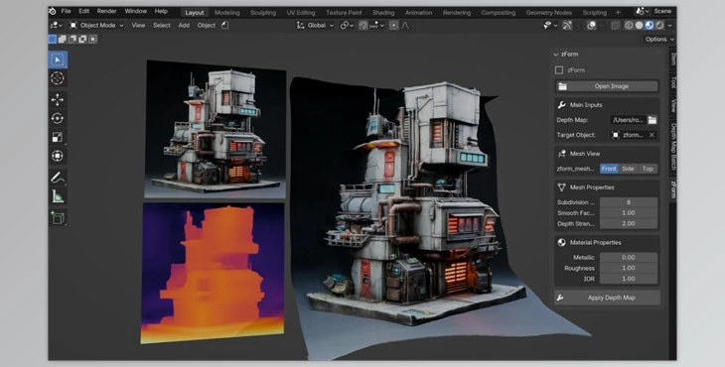Select the Move tool

(58, 100)
